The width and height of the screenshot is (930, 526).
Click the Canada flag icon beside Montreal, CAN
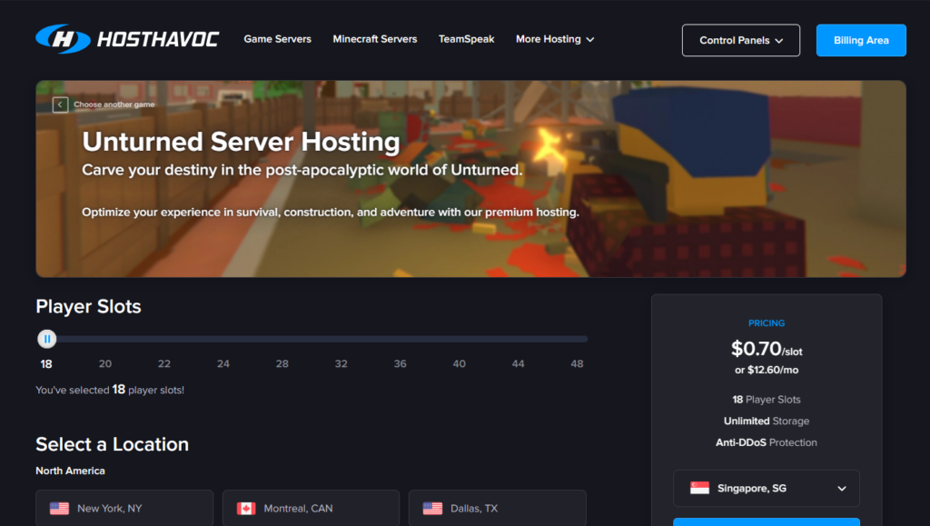click(x=246, y=508)
